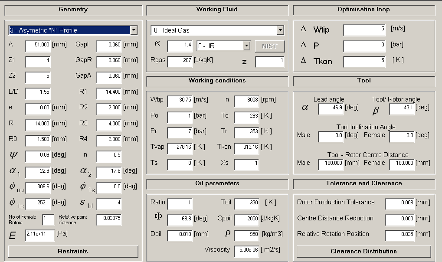Click the Working Fluid header

pos(217,10)
